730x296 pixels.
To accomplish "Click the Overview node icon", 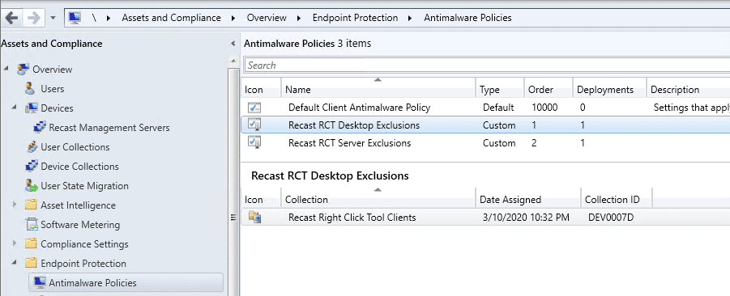I will [23, 70].
